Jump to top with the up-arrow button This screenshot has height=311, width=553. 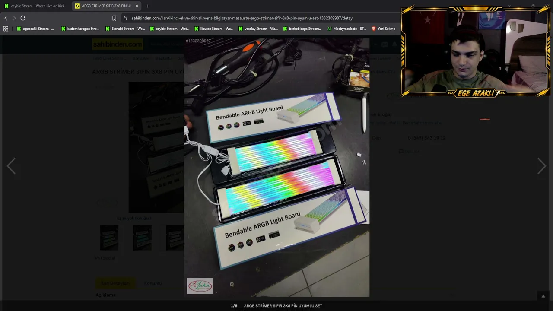[543, 296]
